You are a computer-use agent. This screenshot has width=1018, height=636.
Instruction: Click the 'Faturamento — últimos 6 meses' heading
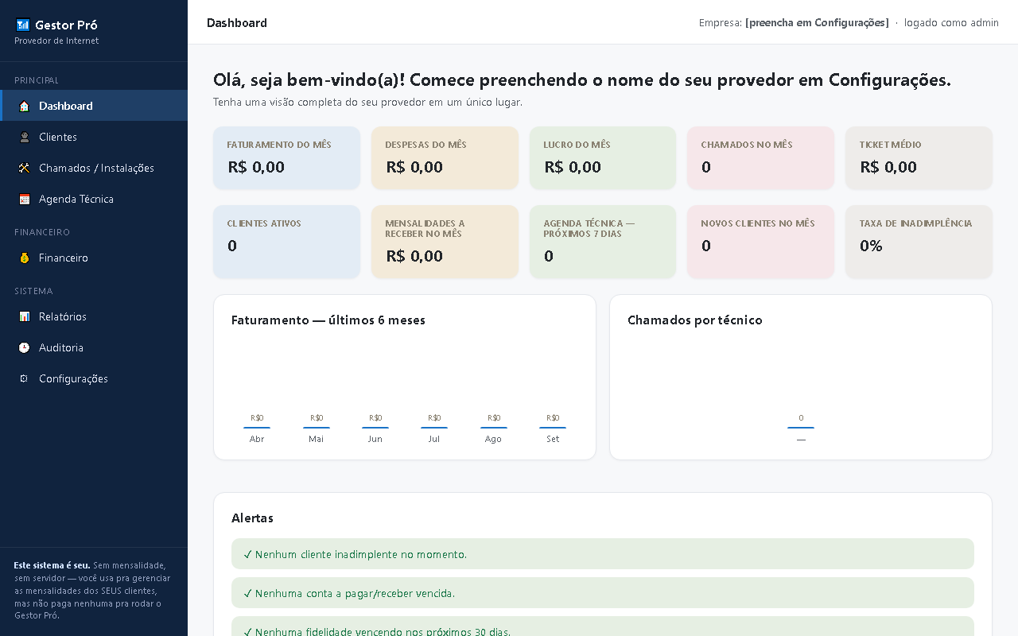click(x=328, y=320)
